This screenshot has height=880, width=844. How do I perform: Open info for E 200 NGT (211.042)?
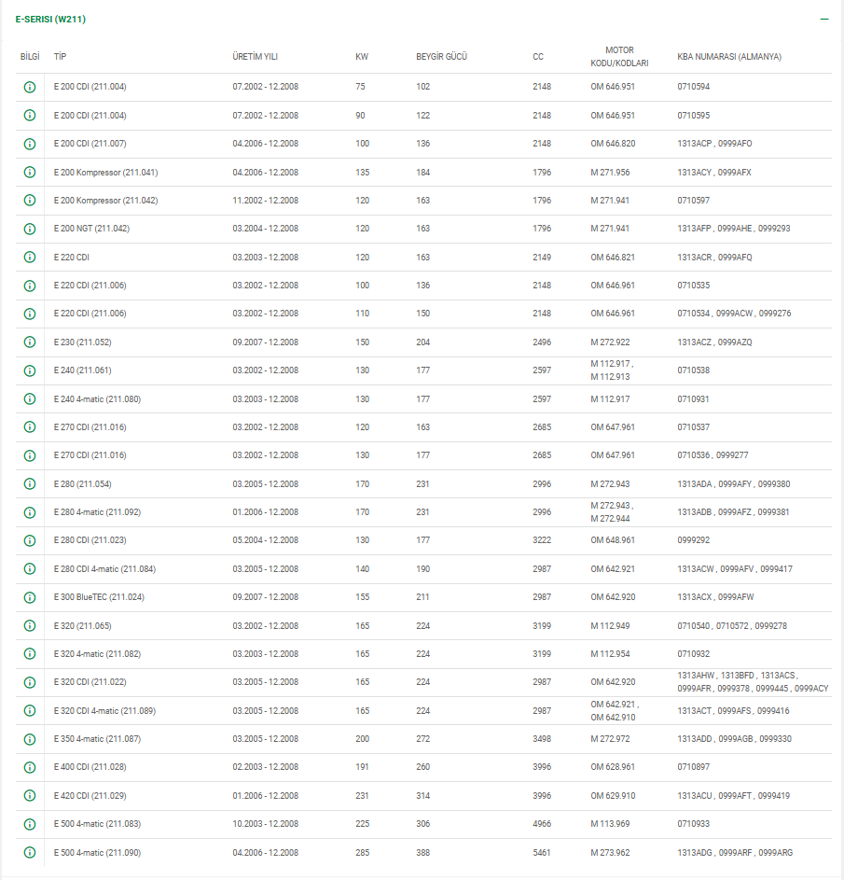(x=30, y=229)
